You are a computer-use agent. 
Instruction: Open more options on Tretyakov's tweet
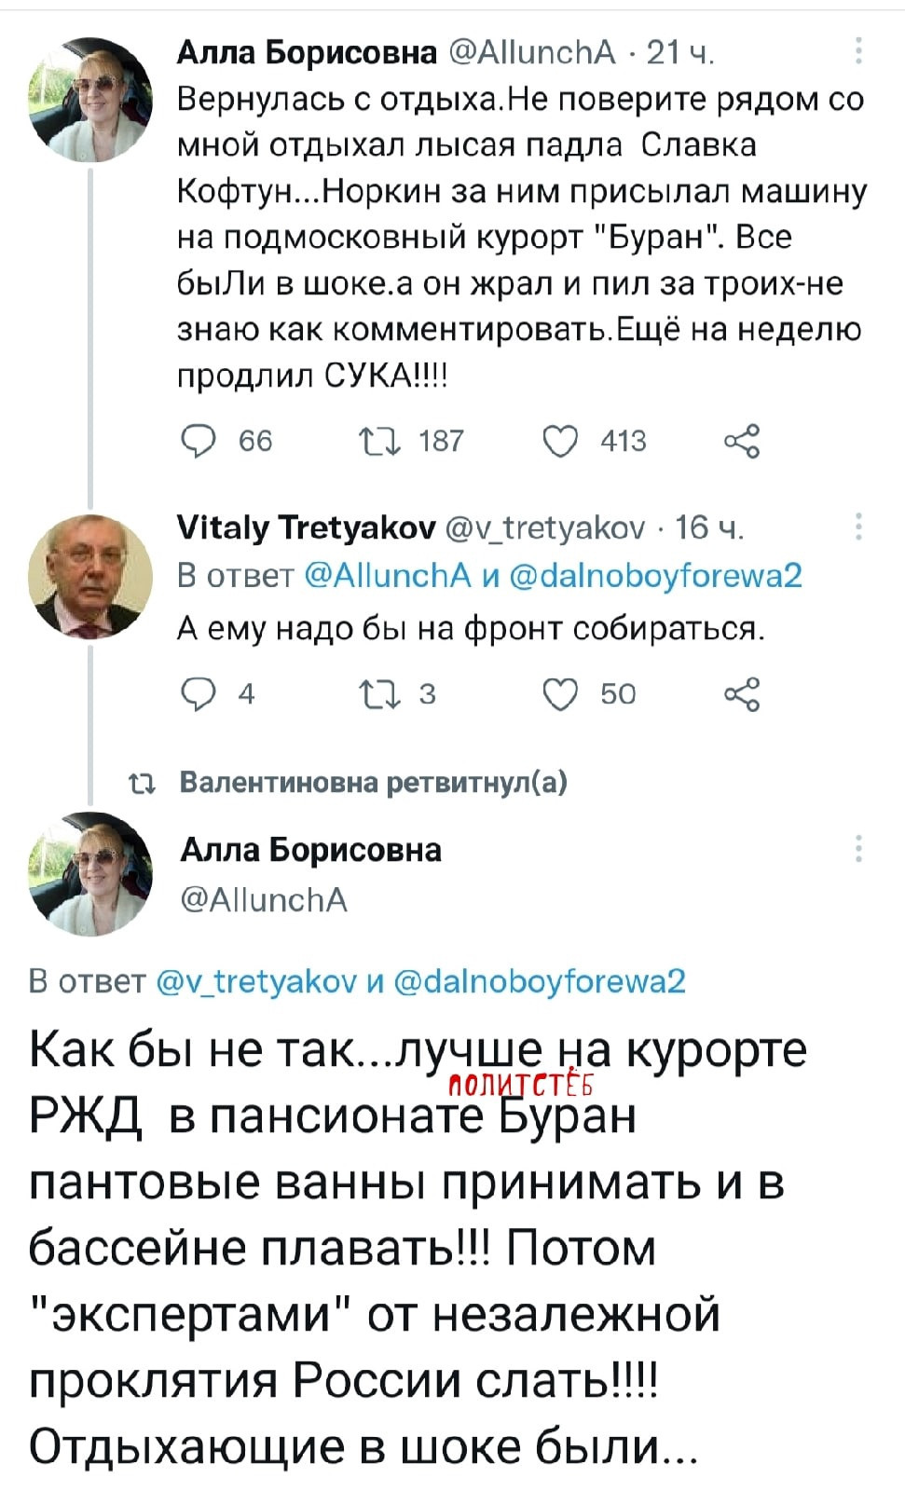857,527
